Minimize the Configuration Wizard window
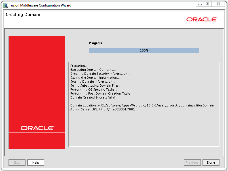The height and width of the screenshot is (171, 228). (200, 4)
